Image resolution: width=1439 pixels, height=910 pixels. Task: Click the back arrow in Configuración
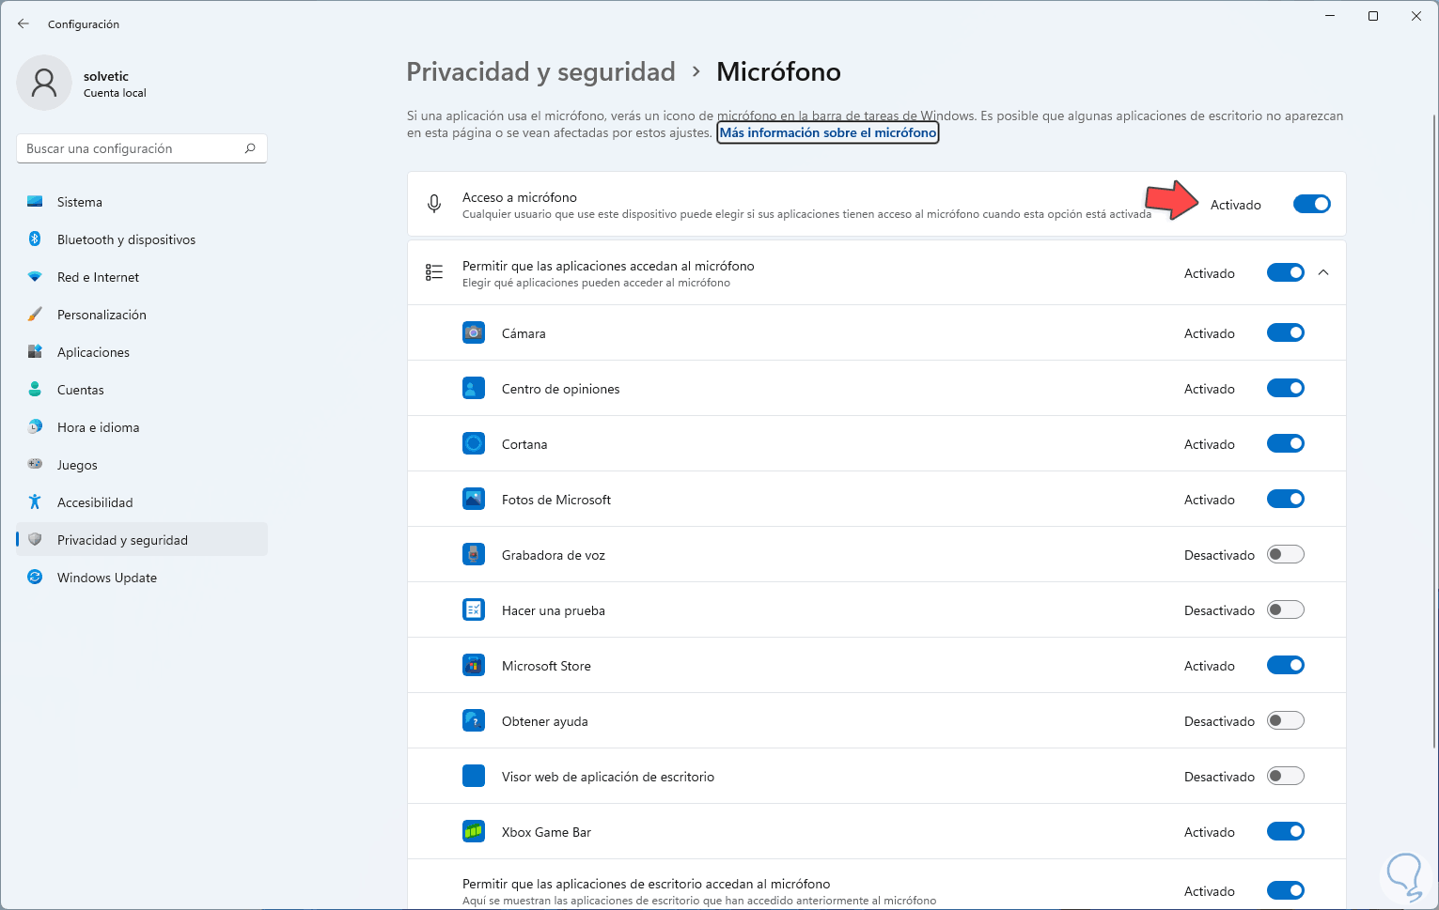click(x=23, y=23)
